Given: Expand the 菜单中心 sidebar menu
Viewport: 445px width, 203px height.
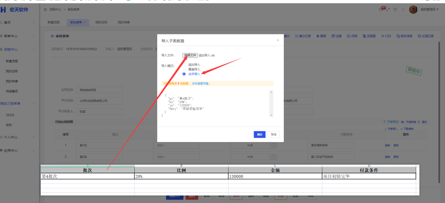Looking at the screenshot, I should (19, 36).
